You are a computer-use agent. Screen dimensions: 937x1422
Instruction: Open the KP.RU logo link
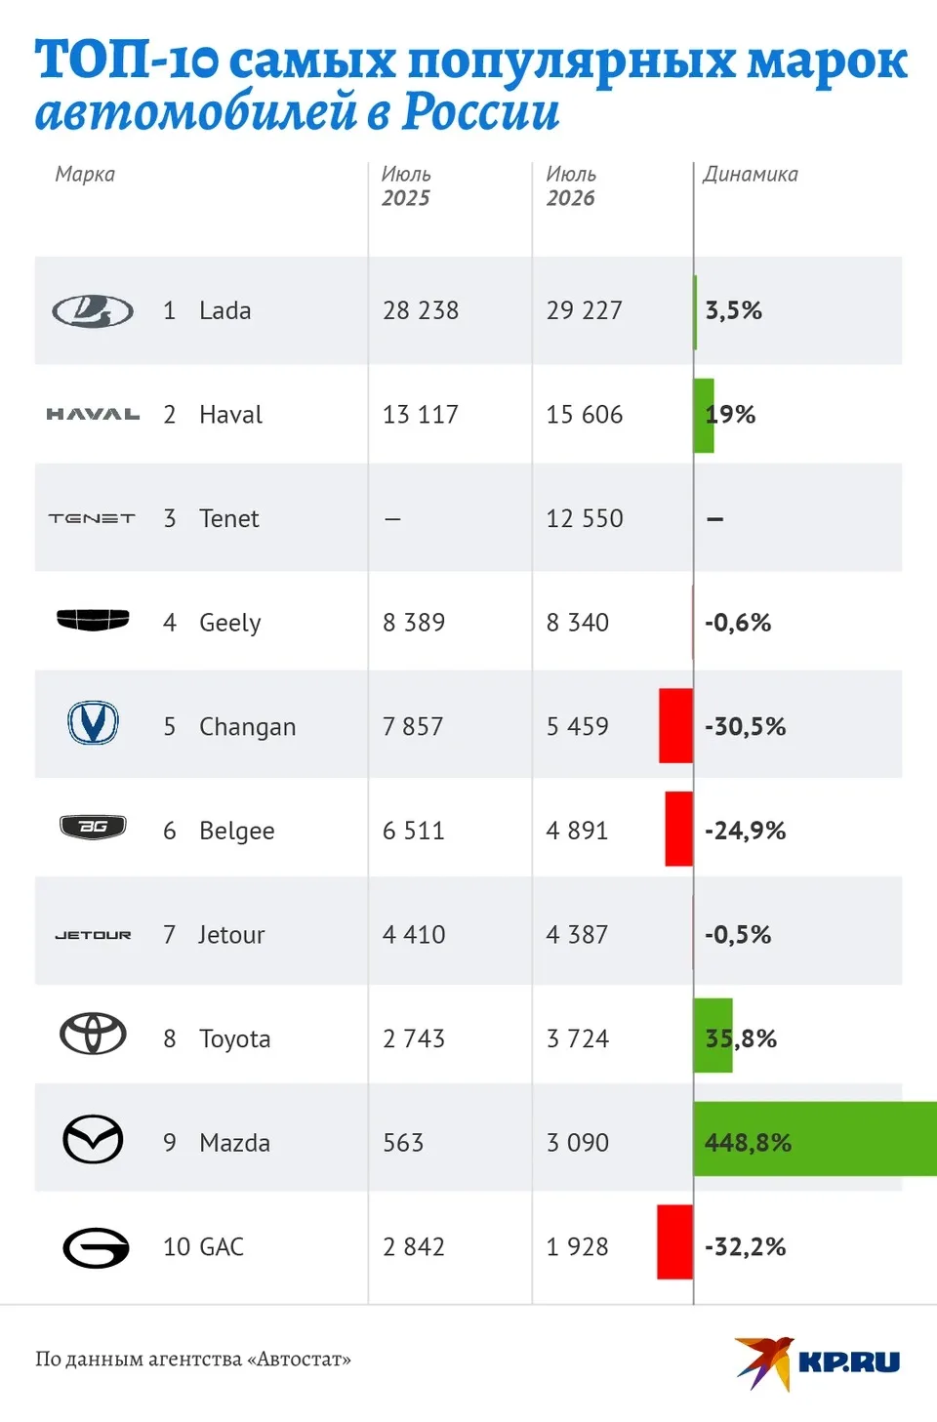point(817,1361)
